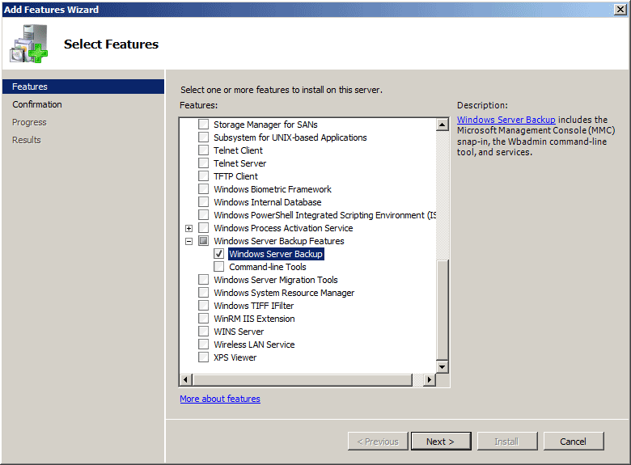Check the Command-line Tools checkbox
The image size is (631, 465).
219,266
